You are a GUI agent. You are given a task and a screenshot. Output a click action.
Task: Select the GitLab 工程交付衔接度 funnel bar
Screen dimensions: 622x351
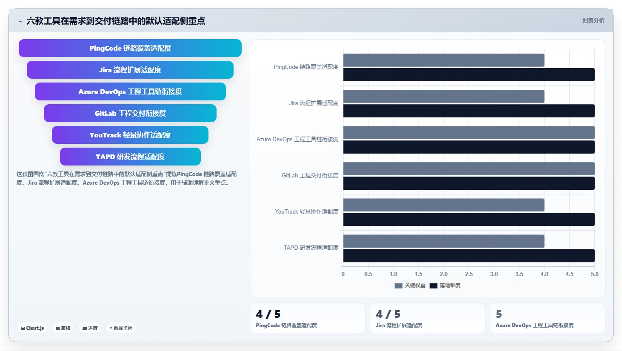click(130, 113)
